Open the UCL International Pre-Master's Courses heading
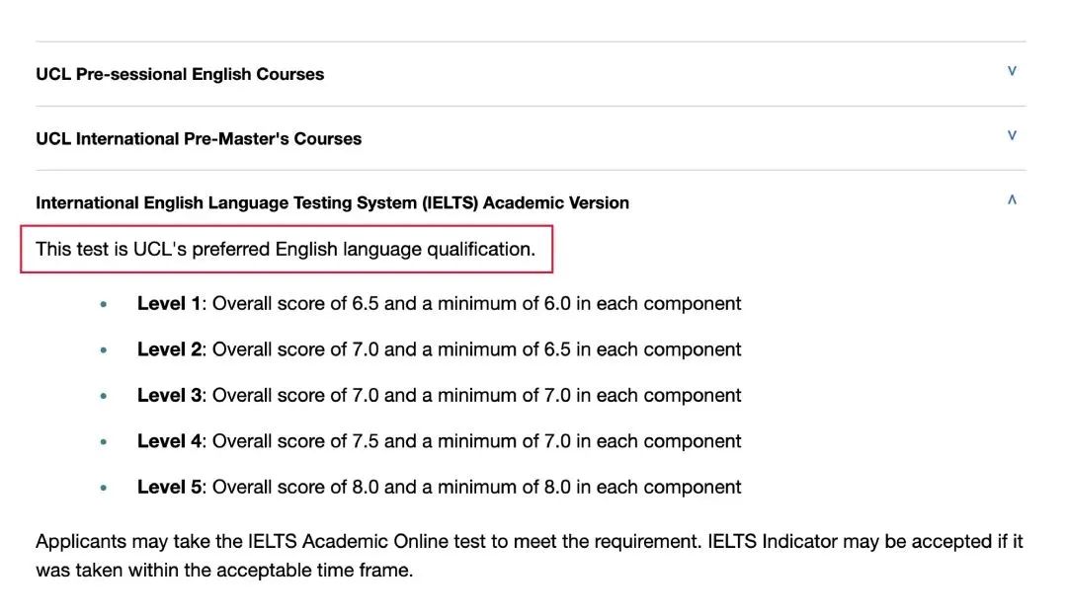This screenshot has width=1067, height=616. 199,139
